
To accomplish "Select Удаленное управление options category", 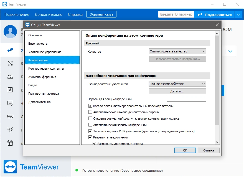I will [x=52, y=52].
